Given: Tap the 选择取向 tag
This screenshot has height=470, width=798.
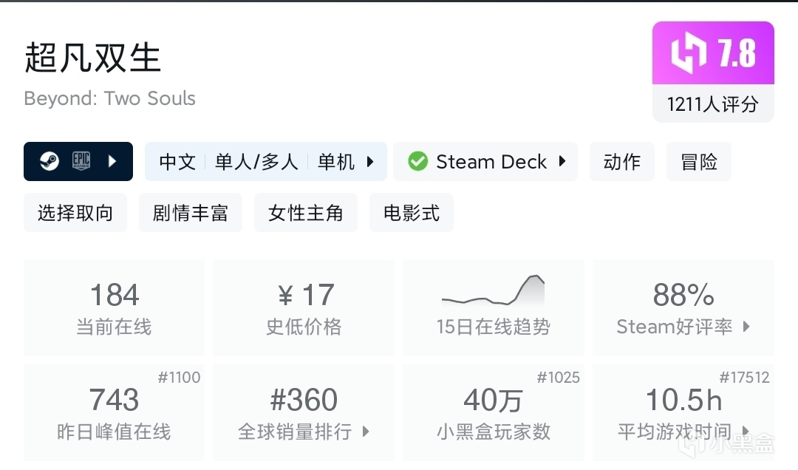Looking at the screenshot, I should pyautogui.click(x=75, y=213).
